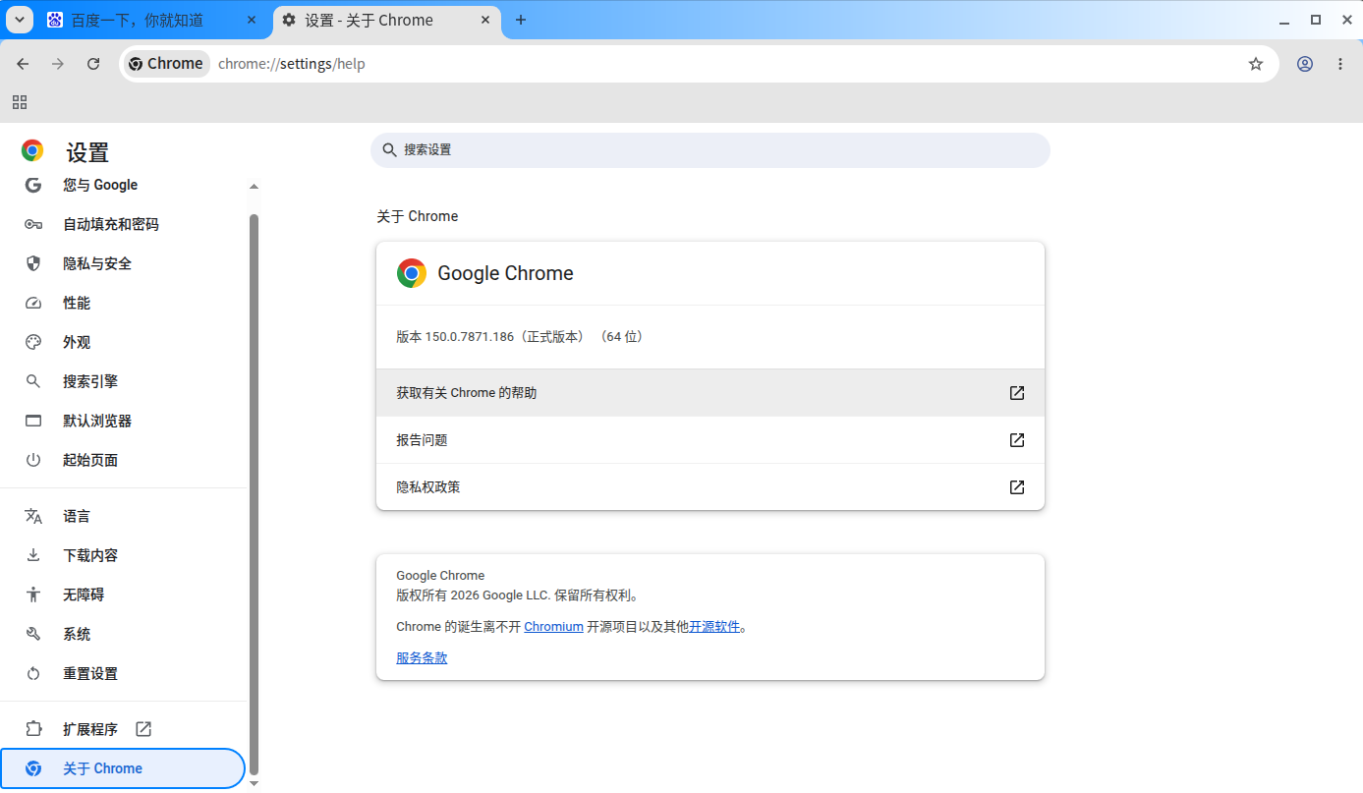Close the 百度一下 tab
The height and width of the screenshot is (793, 1363).
pyautogui.click(x=252, y=20)
